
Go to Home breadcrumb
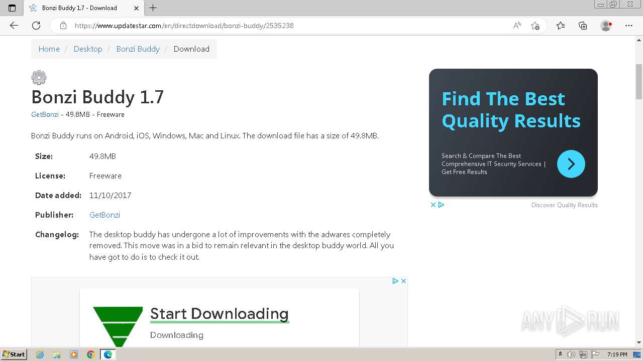click(49, 49)
